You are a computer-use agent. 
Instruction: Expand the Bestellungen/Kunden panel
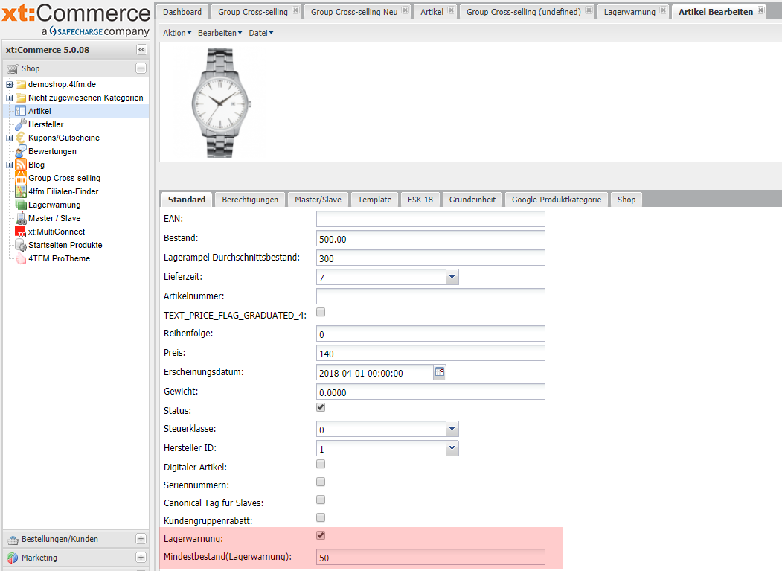coord(141,539)
